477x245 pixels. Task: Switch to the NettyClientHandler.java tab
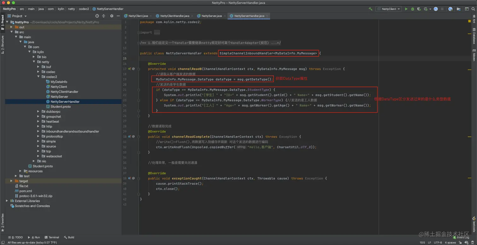point(174,16)
